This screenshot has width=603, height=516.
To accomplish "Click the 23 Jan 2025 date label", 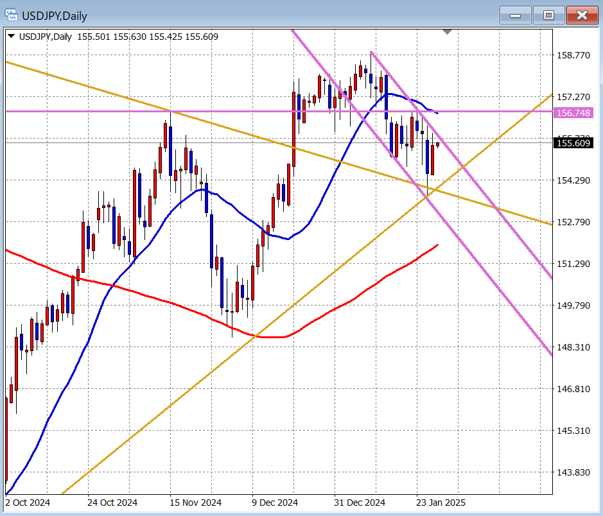I will pyautogui.click(x=440, y=502).
